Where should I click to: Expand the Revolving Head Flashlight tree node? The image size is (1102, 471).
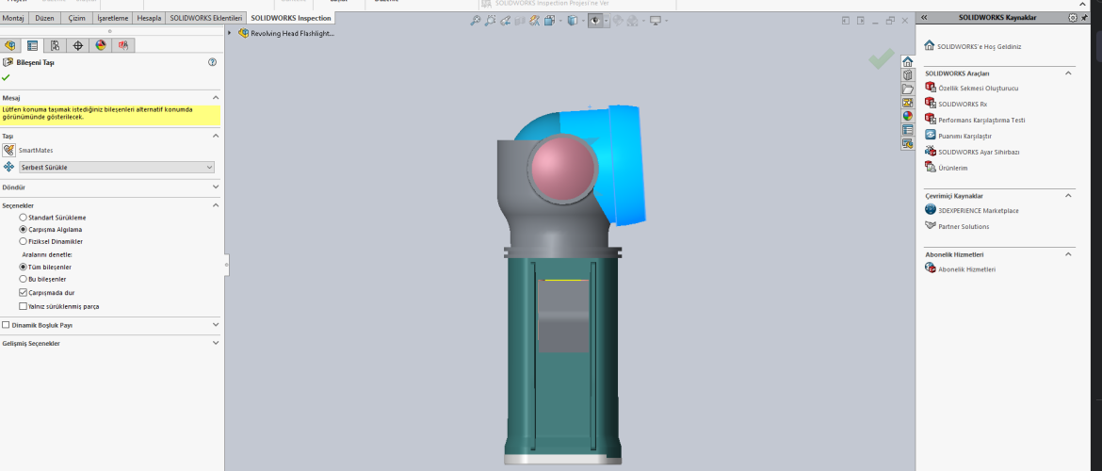coord(230,33)
